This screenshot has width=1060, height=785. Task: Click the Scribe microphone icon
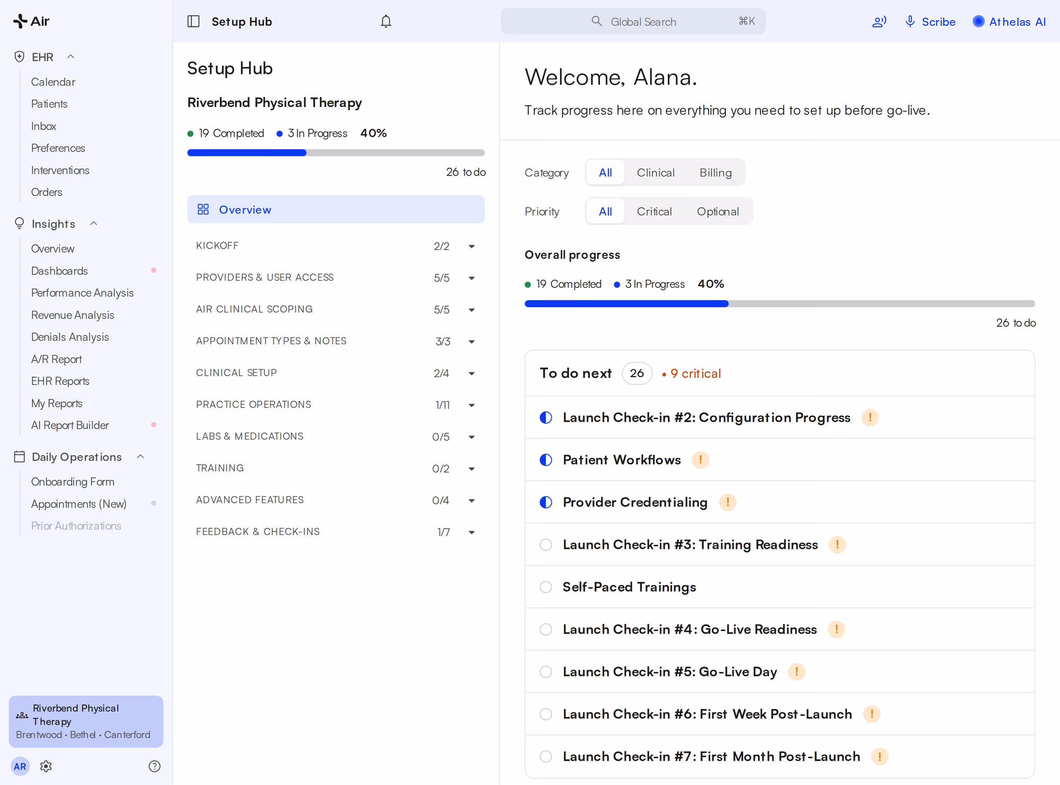click(x=910, y=22)
